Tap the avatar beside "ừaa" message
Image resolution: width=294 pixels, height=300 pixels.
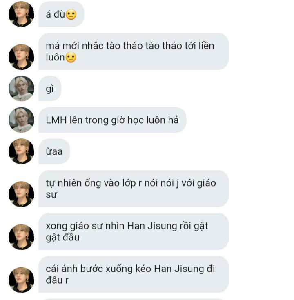point(21,151)
